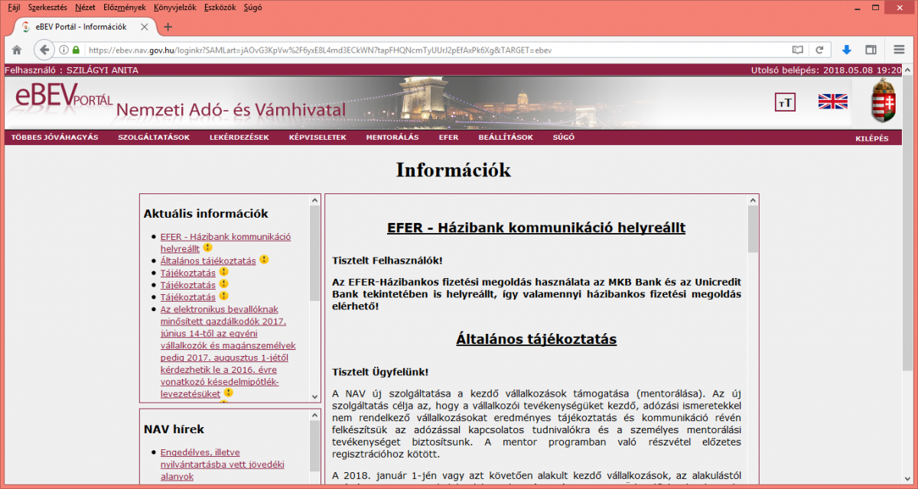Open the portal SÚGÓ item in the maroon bar
This screenshot has height=489, width=918.
[564, 138]
